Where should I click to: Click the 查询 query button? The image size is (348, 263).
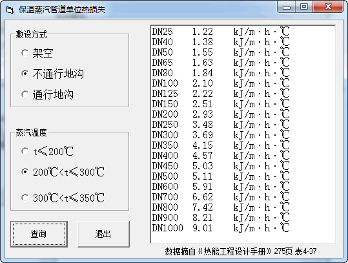39,234
